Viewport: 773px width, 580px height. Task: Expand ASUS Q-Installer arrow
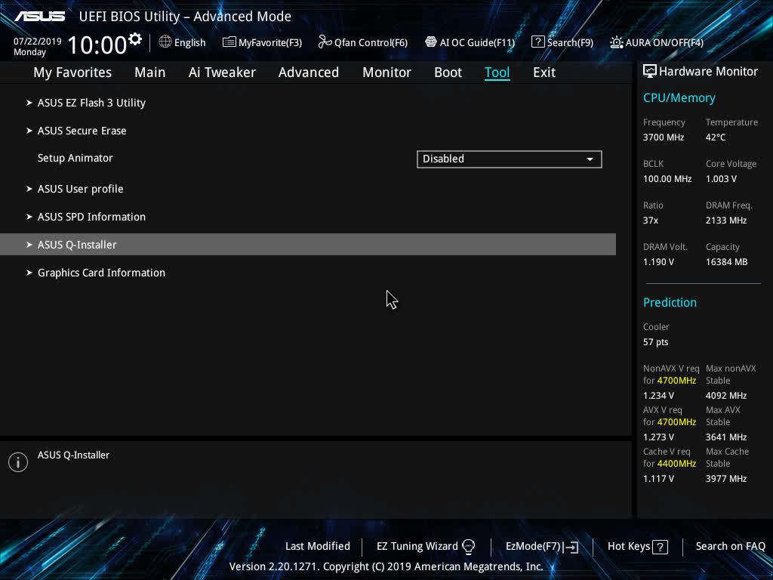pos(29,245)
